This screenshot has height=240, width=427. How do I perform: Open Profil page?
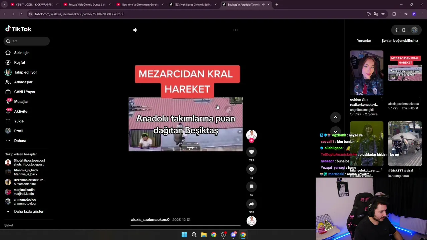[x=18, y=131]
